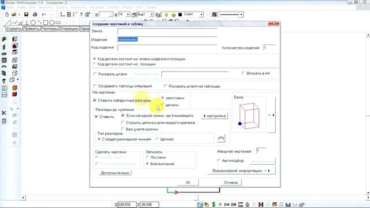
Task: Toggle Ставить габаритные размеры checkbox
Action: pyautogui.click(x=95, y=101)
